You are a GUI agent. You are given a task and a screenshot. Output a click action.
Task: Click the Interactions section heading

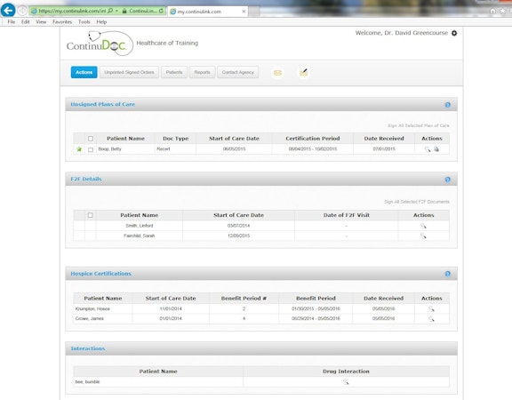point(88,348)
